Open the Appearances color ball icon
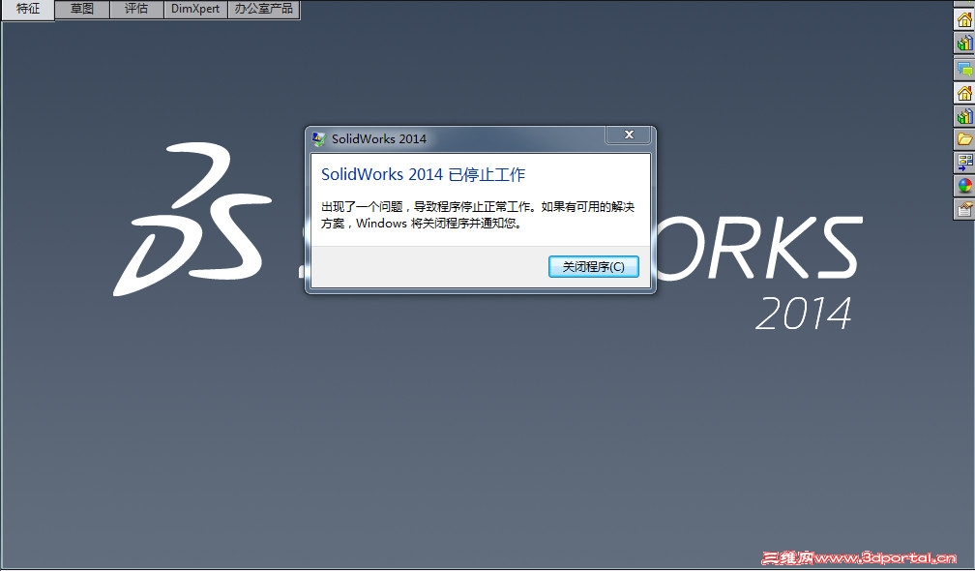This screenshot has height=571, width=975. [x=964, y=186]
